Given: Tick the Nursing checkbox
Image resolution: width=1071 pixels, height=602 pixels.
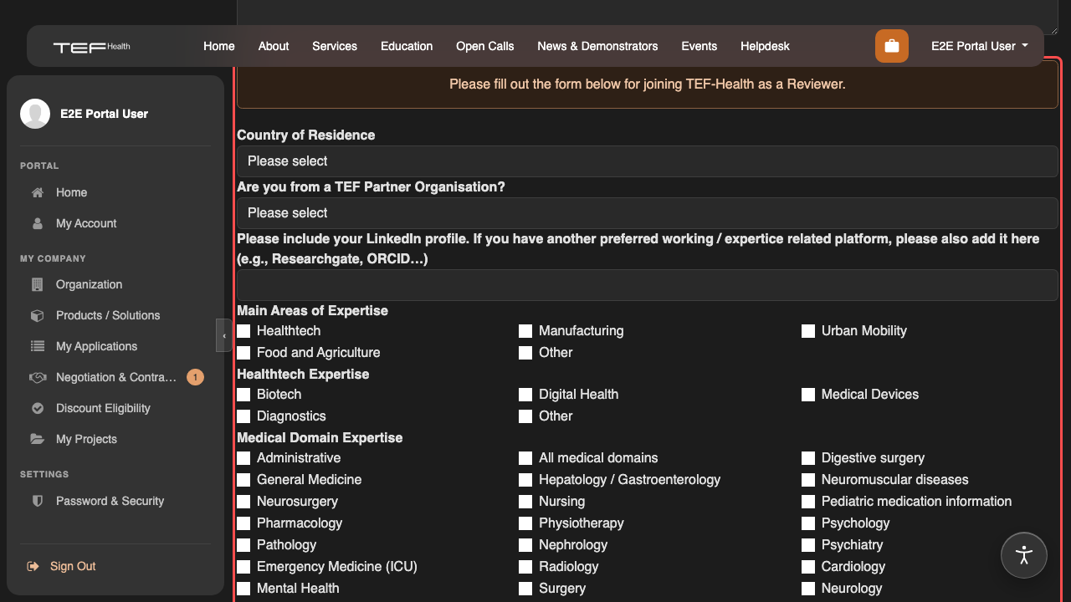Looking at the screenshot, I should 525,502.
